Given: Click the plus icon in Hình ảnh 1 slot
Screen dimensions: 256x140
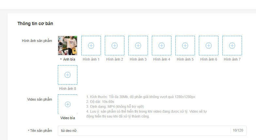Looking at the screenshot, I should [x=91, y=46].
